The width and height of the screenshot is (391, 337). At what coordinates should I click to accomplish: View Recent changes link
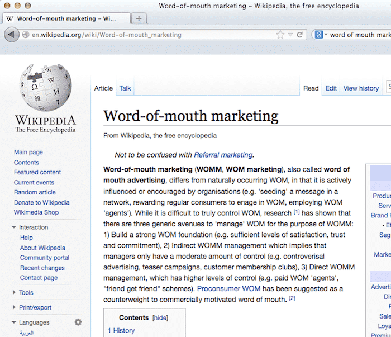[42, 268]
